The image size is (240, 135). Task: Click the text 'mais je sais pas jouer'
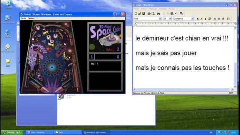166,53
